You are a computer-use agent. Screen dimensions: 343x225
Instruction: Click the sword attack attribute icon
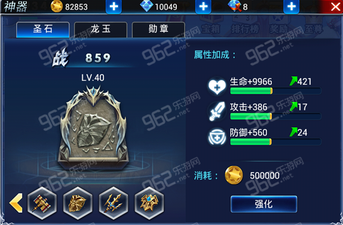coord(217,111)
